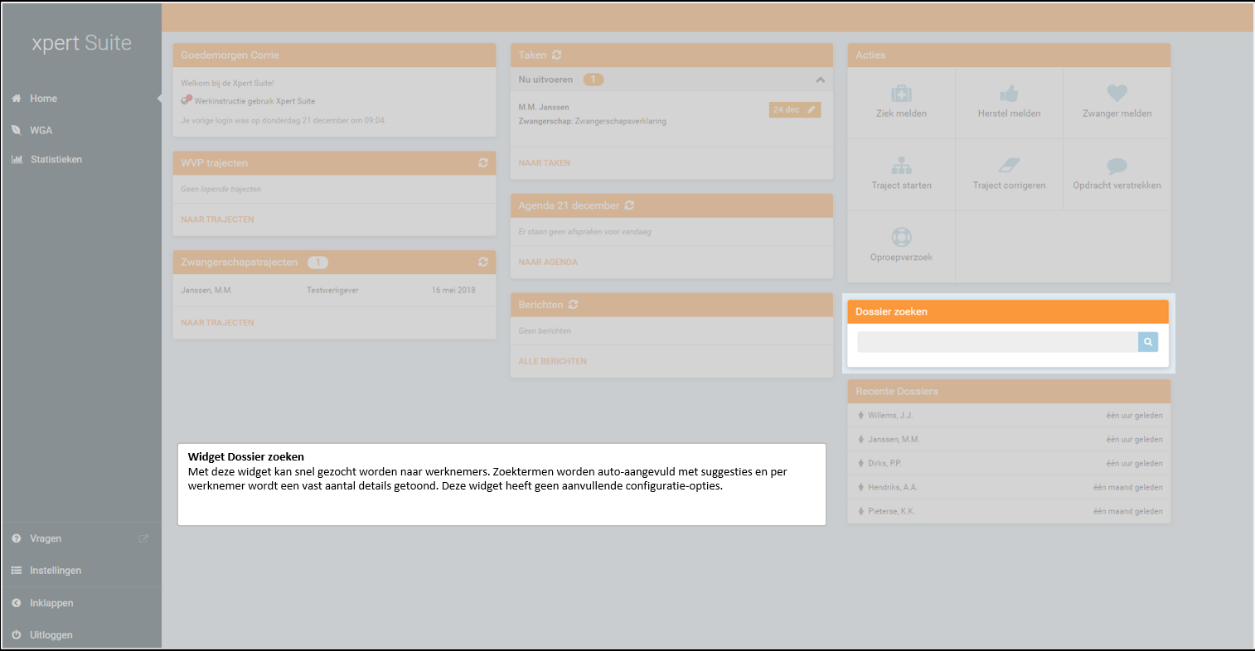Collapse the Nu uitvoeren section
Viewport: 1255px width, 651px height.
(820, 80)
